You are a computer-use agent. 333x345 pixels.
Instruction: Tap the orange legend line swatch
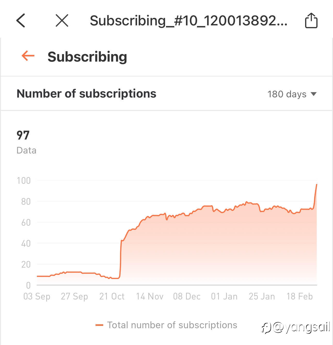click(99, 325)
